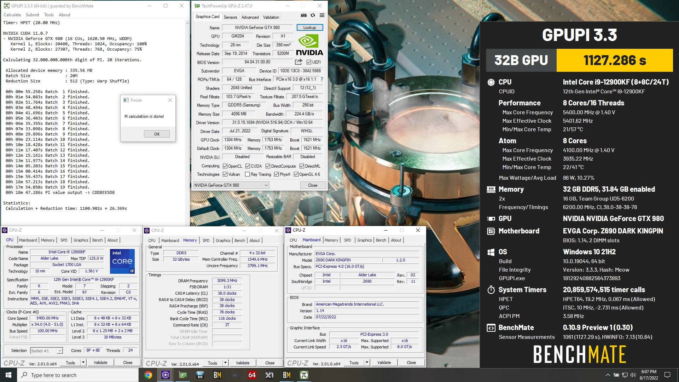Enable the Ray Tracing checkbox
Viewport: 679px width, 382px height.
tap(247, 174)
